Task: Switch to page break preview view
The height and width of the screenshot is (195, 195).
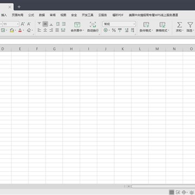Action: (178, 192)
